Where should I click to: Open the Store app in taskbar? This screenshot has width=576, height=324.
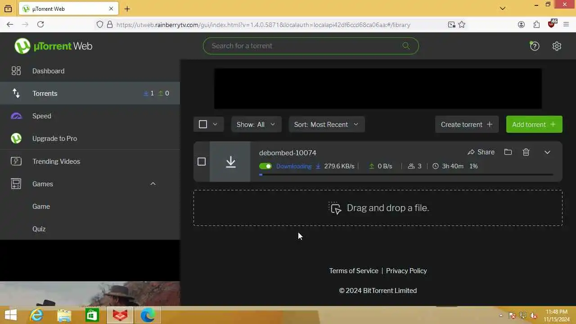click(92, 315)
